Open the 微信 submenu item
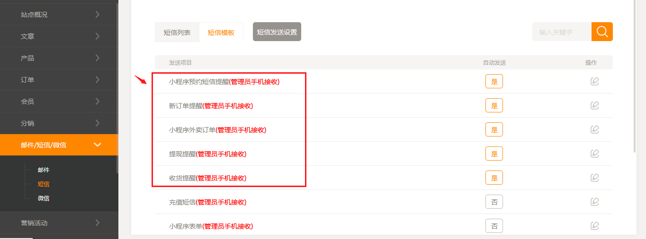 point(44,198)
